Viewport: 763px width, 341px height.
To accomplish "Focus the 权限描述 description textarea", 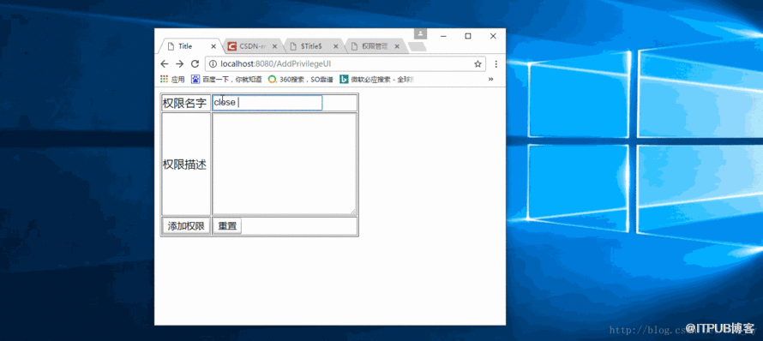I will point(285,164).
